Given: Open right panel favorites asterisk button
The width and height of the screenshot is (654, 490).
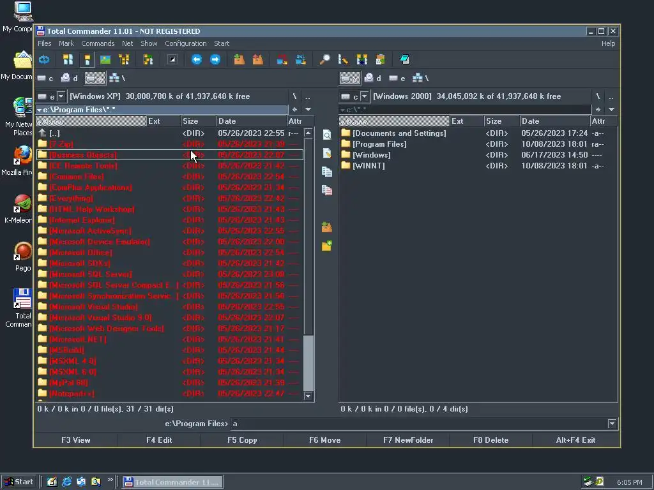Looking at the screenshot, I should 598,110.
